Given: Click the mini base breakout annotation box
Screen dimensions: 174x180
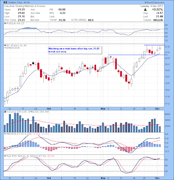Looking at the screenshot, I should point(75,50).
